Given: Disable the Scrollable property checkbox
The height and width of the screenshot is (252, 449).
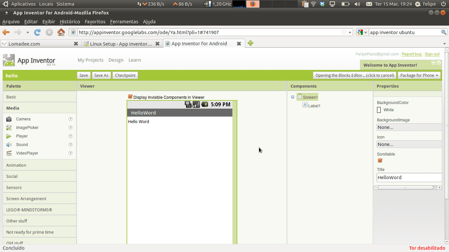Looking at the screenshot, I should [x=380, y=160].
